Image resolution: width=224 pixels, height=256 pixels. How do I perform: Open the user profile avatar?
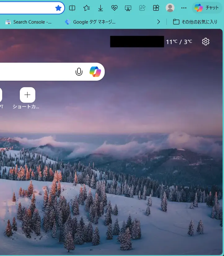point(170,8)
